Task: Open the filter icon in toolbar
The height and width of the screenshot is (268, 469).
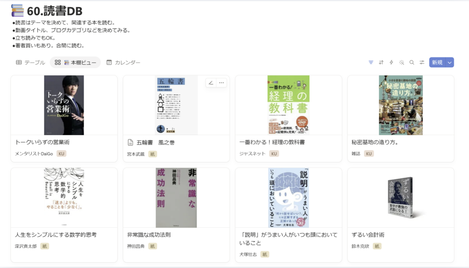Action: coord(371,62)
